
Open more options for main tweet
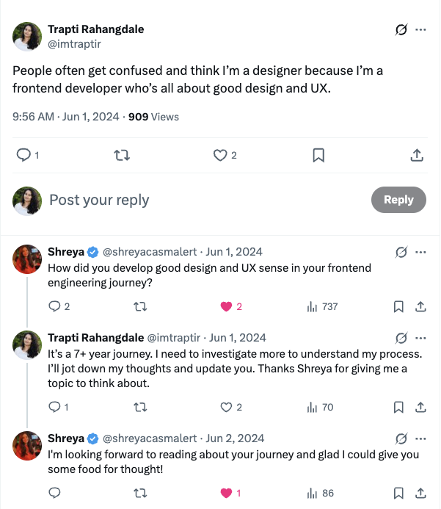(420, 30)
